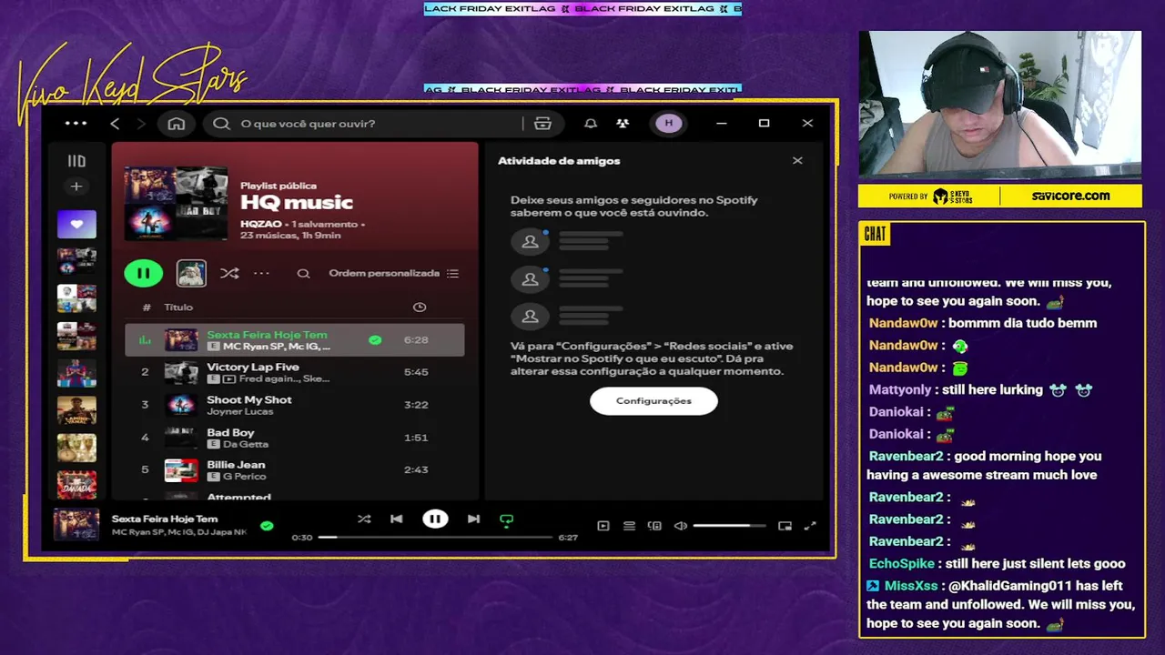This screenshot has width=1165, height=655.
Task: Open Spotify three-dots main menu
Action: [76, 124]
